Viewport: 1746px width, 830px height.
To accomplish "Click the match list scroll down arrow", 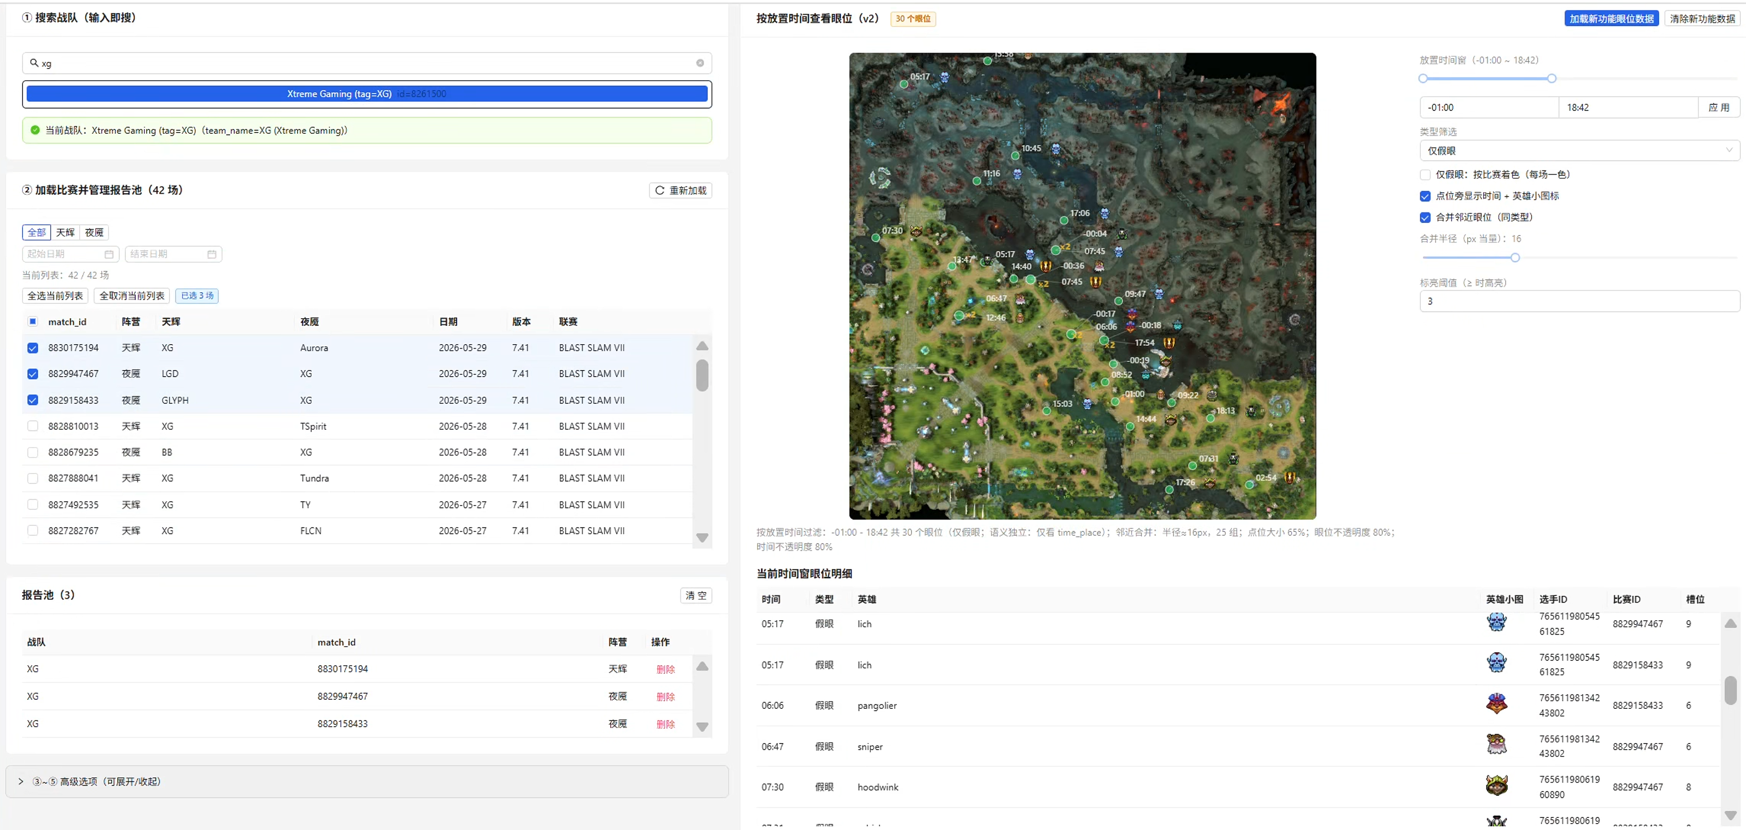I will coord(702,538).
